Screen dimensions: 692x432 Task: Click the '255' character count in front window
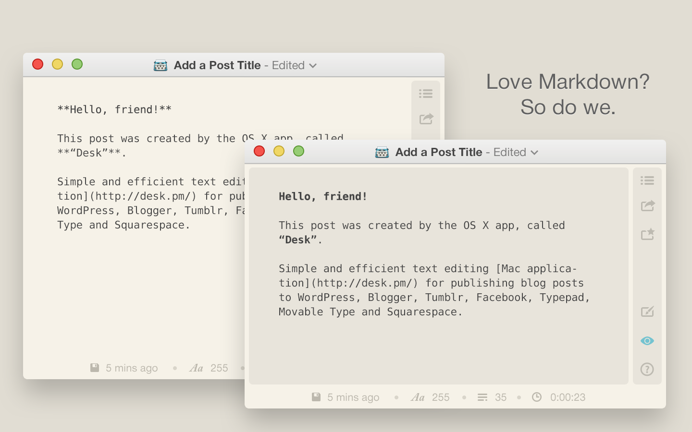click(x=441, y=397)
